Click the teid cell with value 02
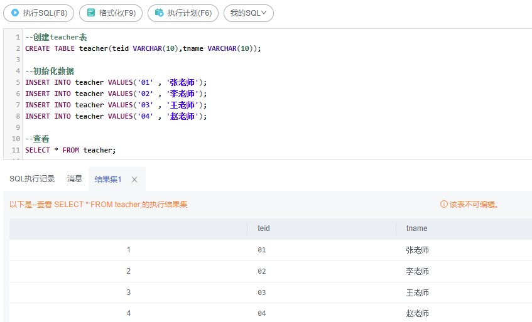The image size is (532, 322). [262, 271]
